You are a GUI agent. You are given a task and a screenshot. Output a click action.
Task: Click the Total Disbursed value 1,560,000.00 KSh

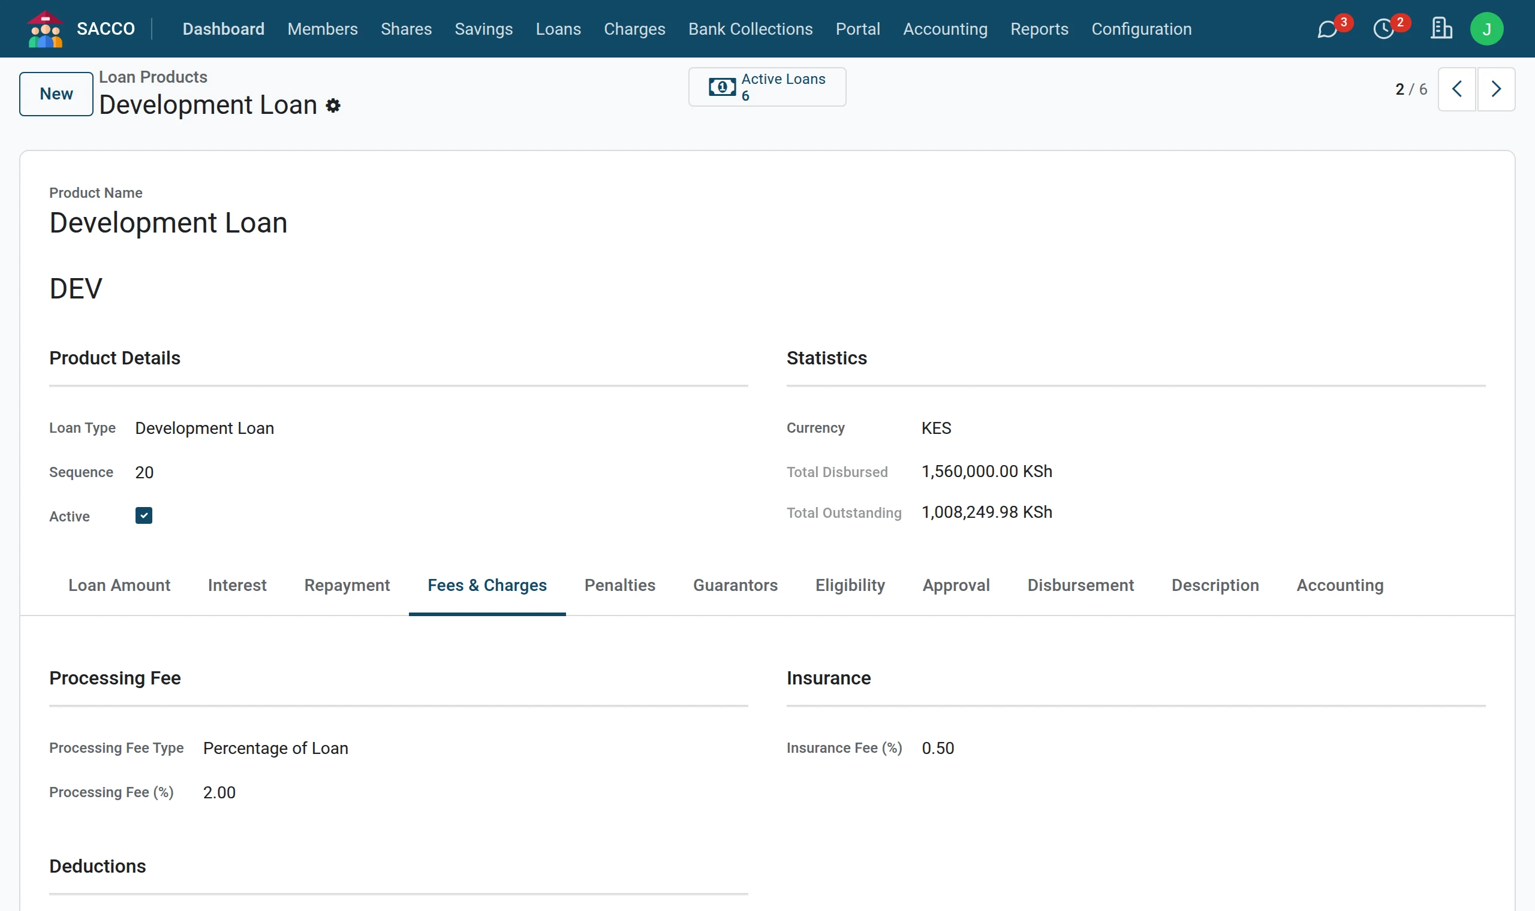coord(987,472)
